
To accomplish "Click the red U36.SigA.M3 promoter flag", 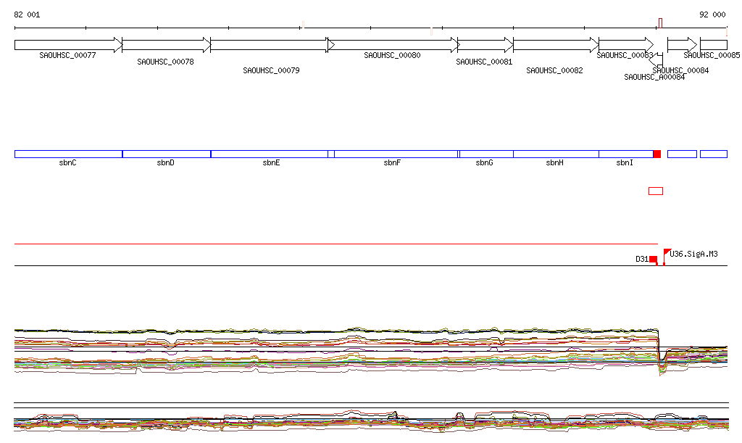I will point(667,252).
